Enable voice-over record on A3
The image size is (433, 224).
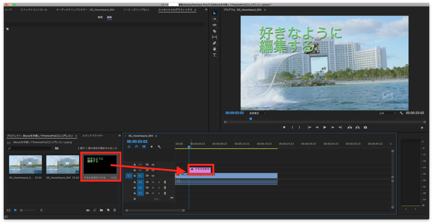coord(165,193)
